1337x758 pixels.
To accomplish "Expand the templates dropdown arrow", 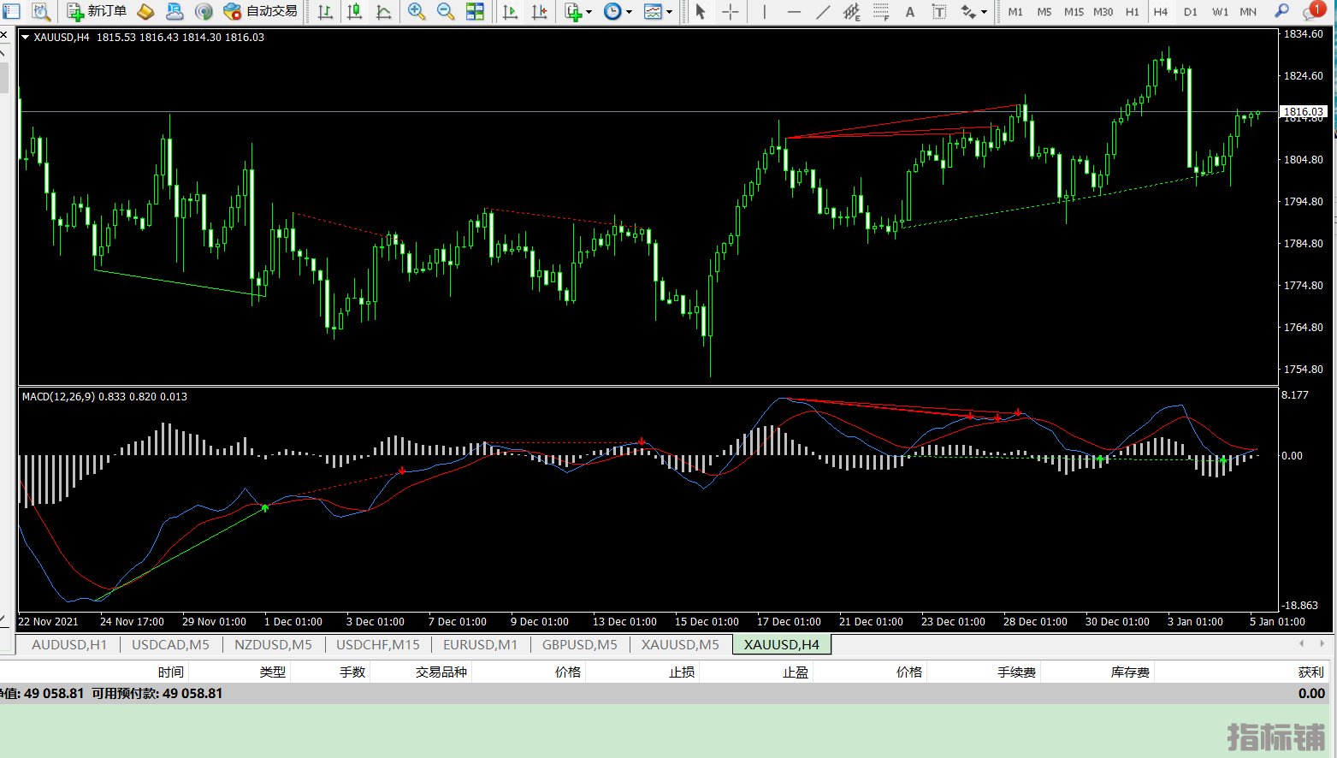I will click(x=669, y=12).
